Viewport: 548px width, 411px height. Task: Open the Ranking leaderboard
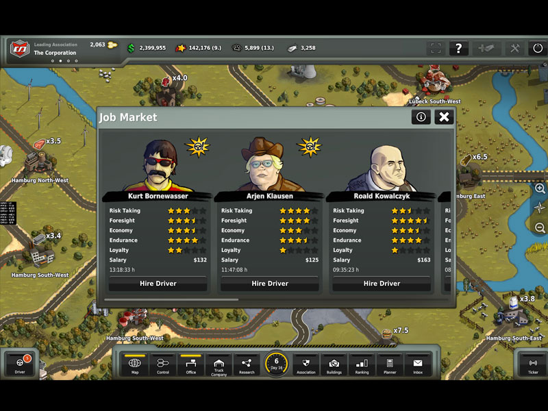(362, 365)
